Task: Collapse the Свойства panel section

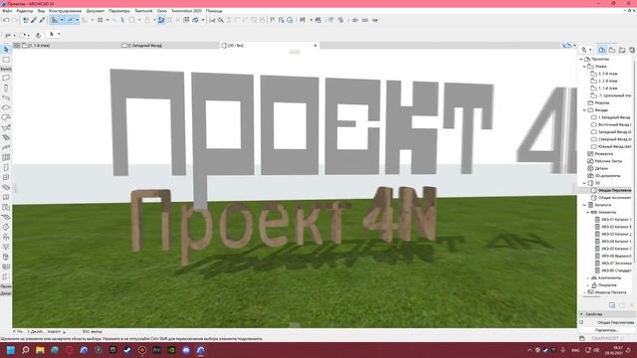Action: pos(581,314)
